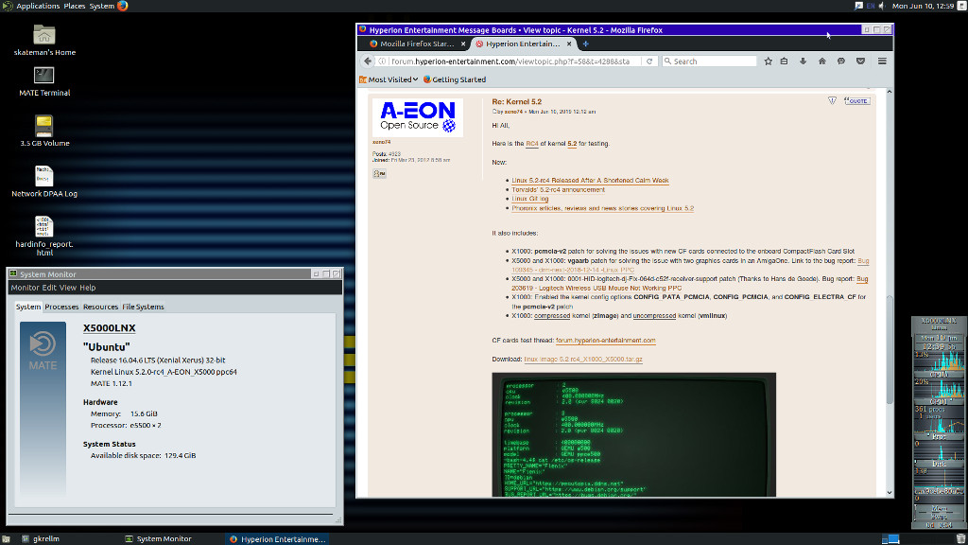Viewport: 968px width, 545px height.
Task: Click the report post icon beside Quote
Action: [x=832, y=100]
